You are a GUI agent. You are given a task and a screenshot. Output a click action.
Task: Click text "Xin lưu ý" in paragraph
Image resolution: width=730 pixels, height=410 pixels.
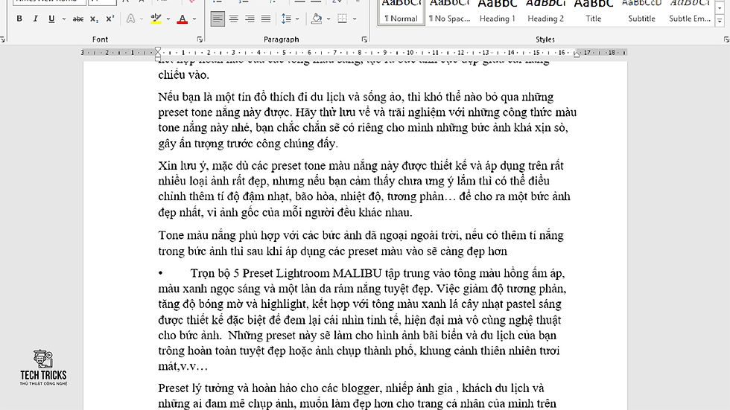(183, 166)
